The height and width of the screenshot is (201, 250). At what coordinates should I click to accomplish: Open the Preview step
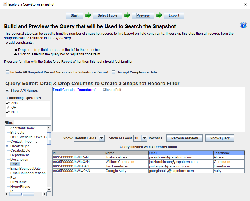[x=143, y=15]
